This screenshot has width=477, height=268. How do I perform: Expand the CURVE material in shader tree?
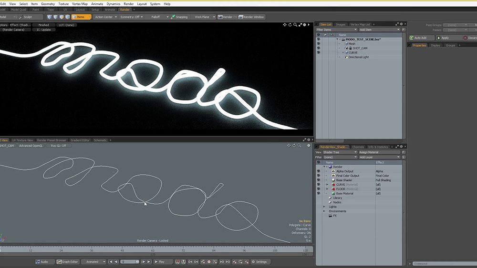click(x=327, y=185)
